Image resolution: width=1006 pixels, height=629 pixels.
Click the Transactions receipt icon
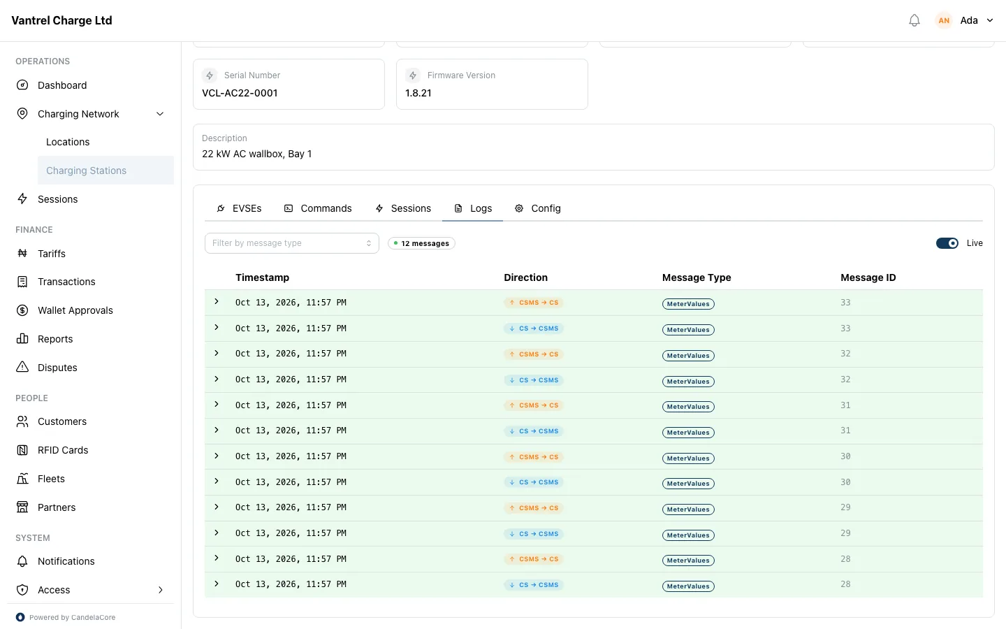[x=22, y=282]
